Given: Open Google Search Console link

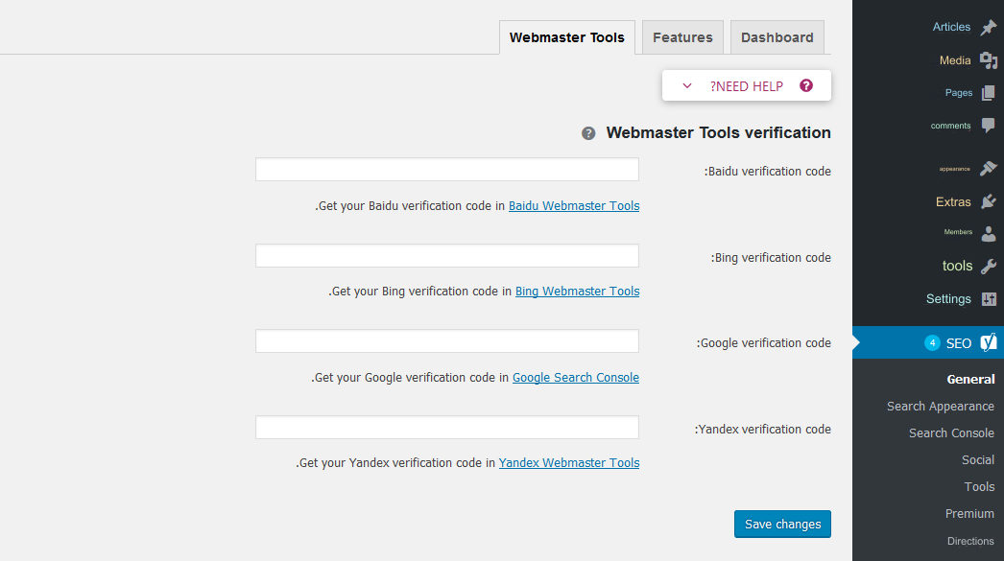Looking at the screenshot, I should tap(575, 378).
